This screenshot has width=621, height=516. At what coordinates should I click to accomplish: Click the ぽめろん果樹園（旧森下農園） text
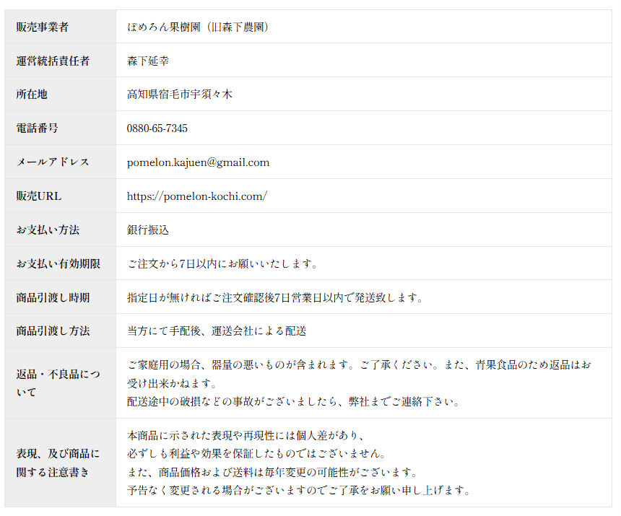pyautogui.click(x=199, y=27)
